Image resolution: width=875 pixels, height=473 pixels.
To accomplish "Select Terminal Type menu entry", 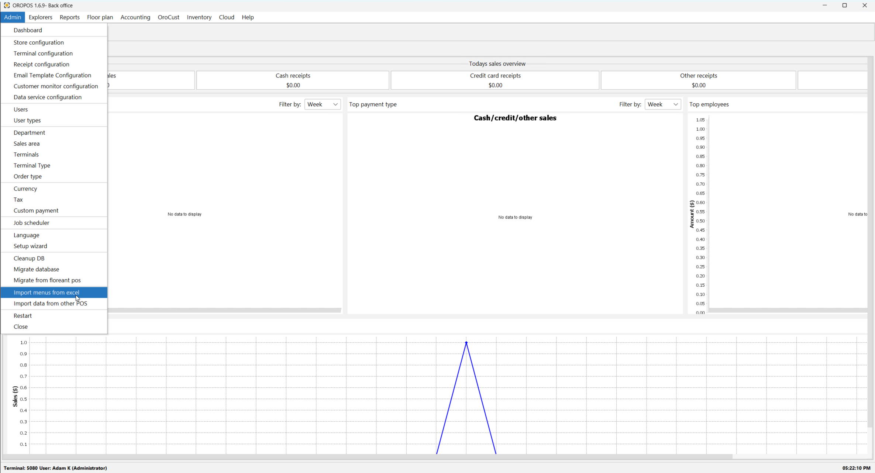I will coord(54,166).
